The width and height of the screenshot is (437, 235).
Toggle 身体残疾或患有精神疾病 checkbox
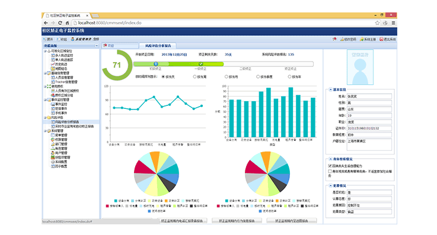[x=330, y=171]
